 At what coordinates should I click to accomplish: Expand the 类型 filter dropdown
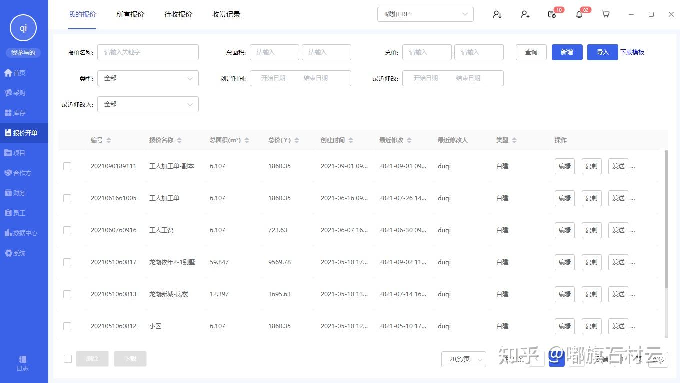coord(148,78)
